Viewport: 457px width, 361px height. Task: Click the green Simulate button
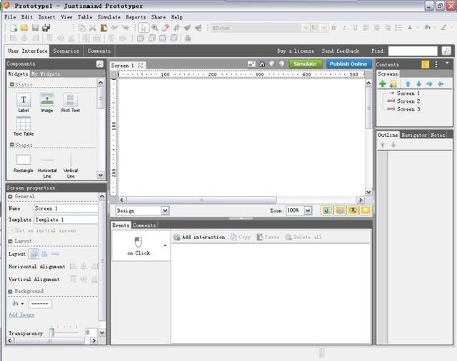[x=305, y=63]
